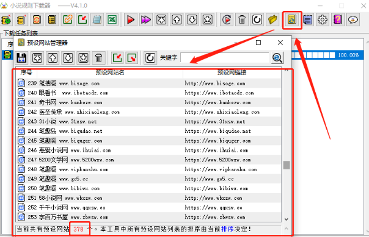Move task to bottom in main toolbar
Image resolution: width=369 pixels, height=237 pixels.
coord(207,19)
